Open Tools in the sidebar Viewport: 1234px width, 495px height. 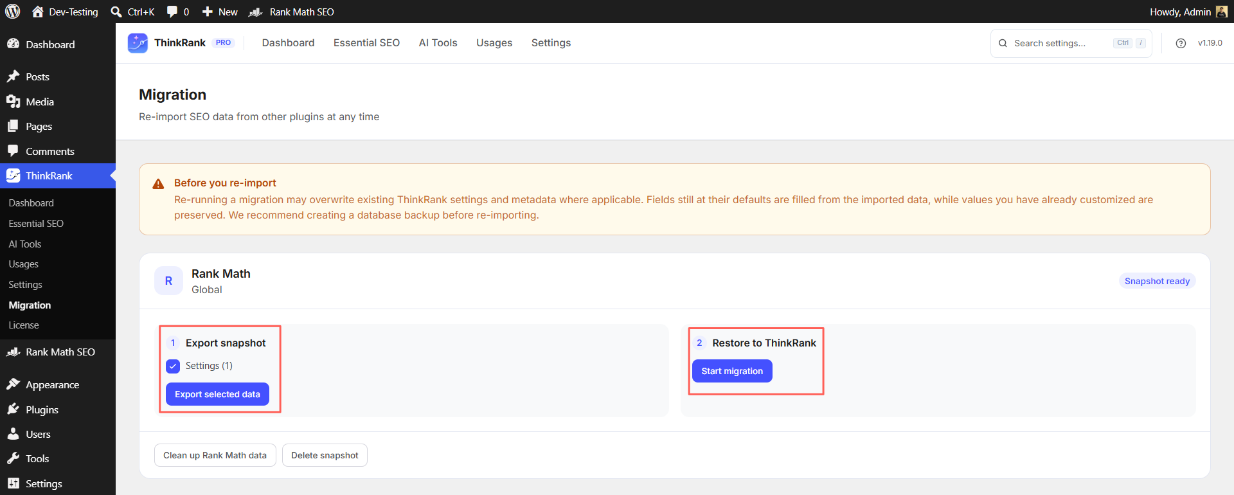pos(58,458)
